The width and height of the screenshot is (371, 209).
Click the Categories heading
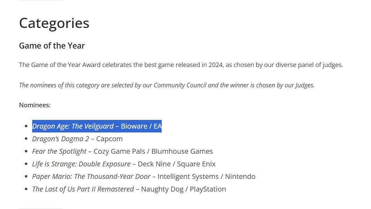click(54, 23)
